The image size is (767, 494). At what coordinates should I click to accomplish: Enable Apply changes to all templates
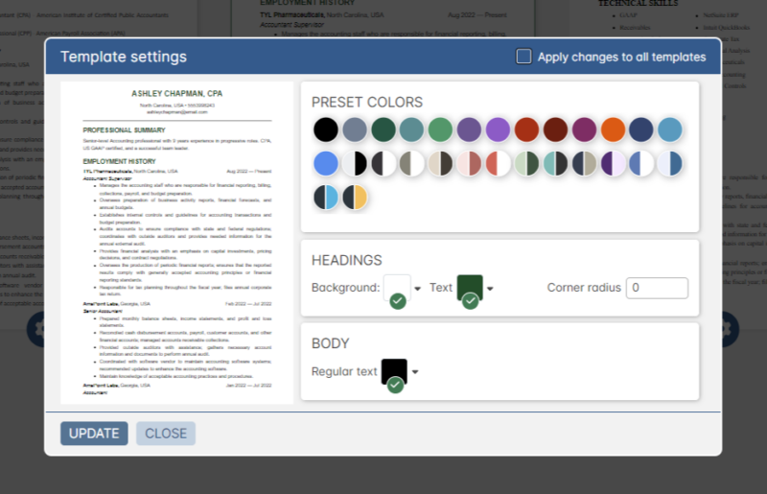click(x=523, y=57)
